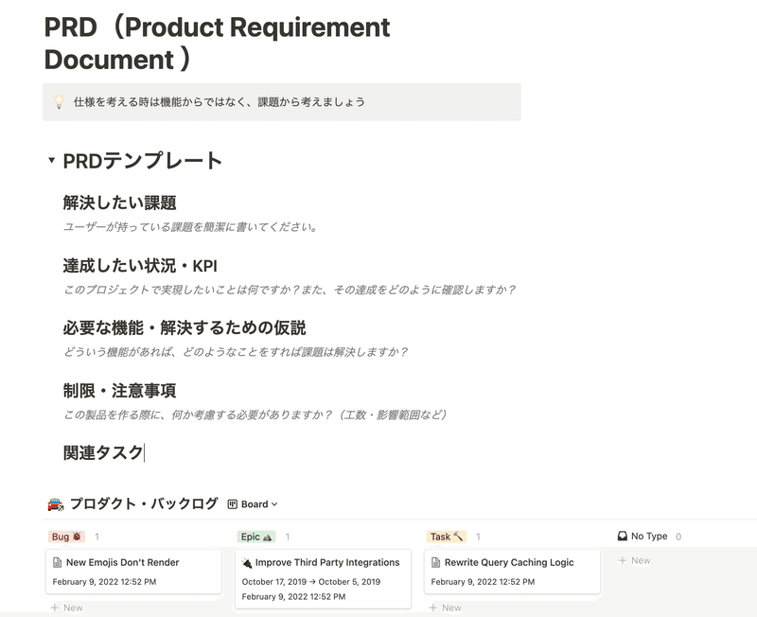Click the No Type tray icon
The image size is (757, 617).
click(623, 536)
